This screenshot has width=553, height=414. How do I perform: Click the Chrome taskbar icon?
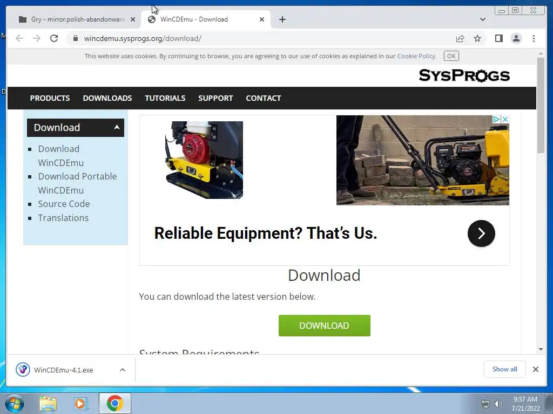(x=114, y=403)
